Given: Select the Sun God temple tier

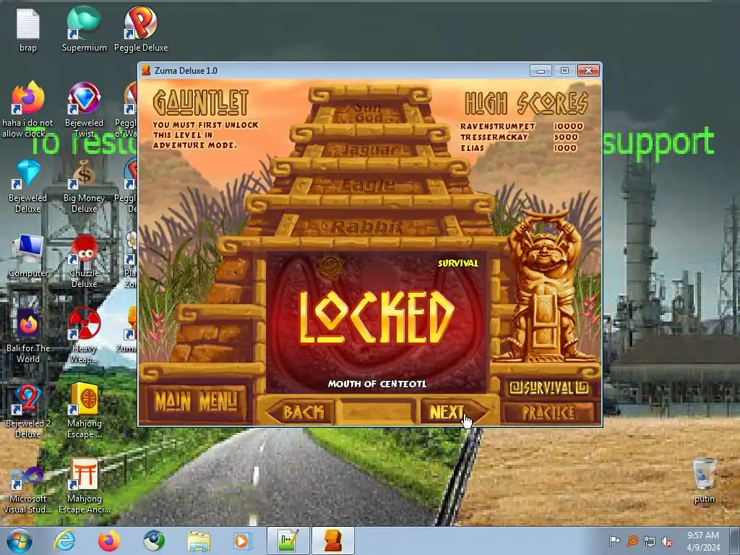Looking at the screenshot, I should (x=368, y=113).
